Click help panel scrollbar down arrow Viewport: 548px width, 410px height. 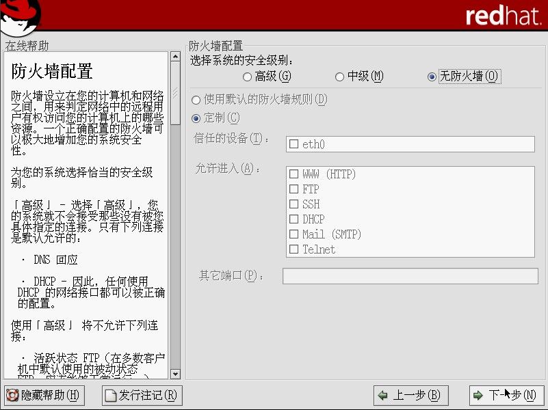pos(175,374)
